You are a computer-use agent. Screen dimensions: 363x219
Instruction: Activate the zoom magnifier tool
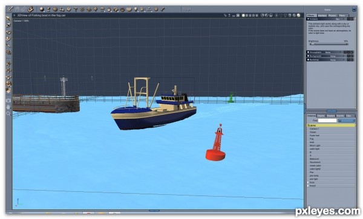[x=8, y=113]
